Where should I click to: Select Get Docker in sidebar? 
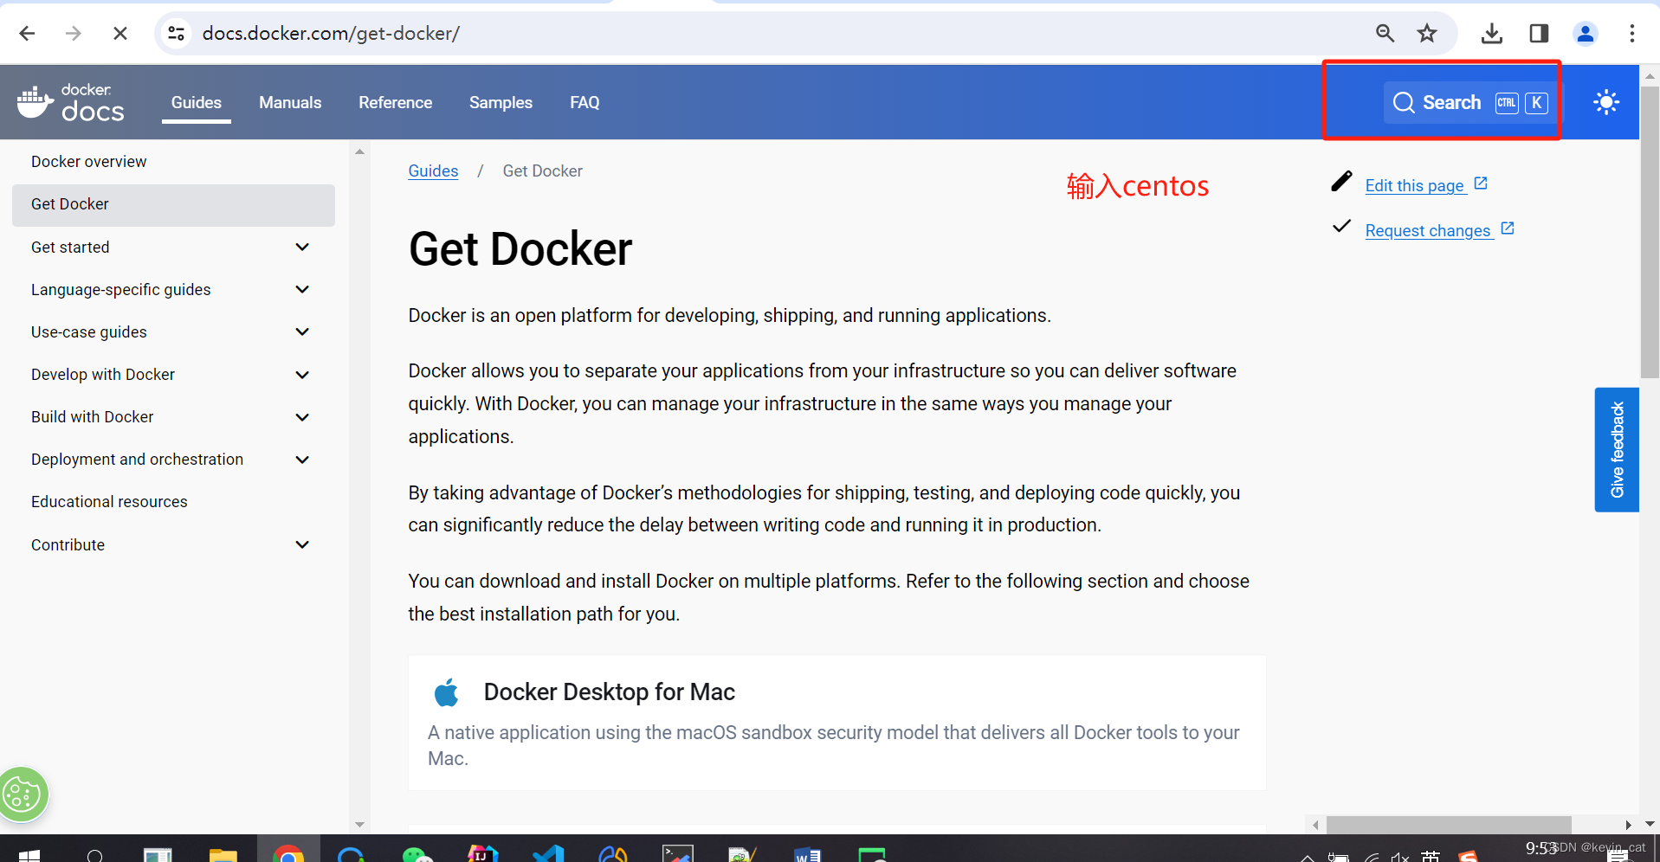(x=173, y=205)
